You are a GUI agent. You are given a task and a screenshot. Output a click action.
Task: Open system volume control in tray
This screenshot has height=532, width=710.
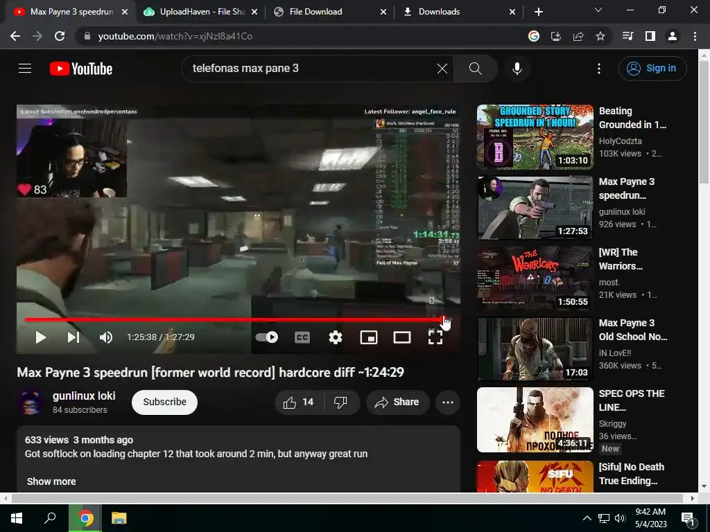[x=620, y=518]
